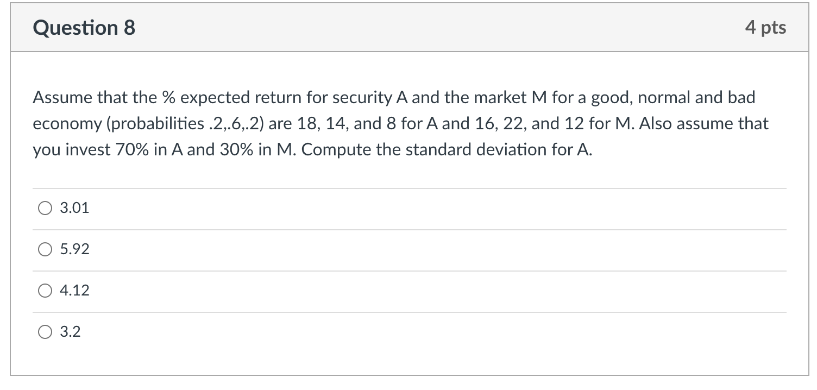Click the Question 8 header title
Viewport: 817px width, 390px height.
click(83, 28)
